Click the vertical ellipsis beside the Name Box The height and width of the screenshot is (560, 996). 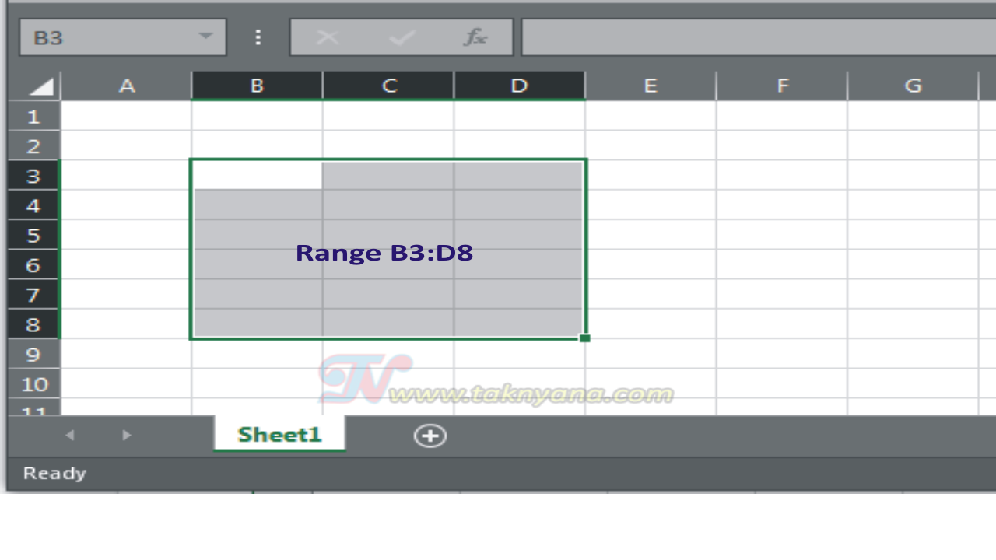(258, 37)
